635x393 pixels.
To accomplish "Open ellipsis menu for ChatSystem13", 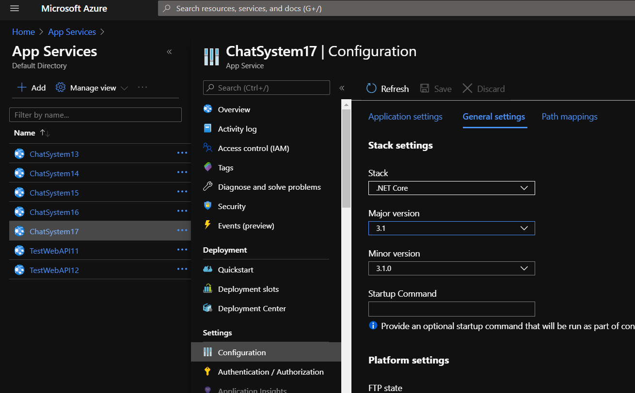I will [182, 153].
